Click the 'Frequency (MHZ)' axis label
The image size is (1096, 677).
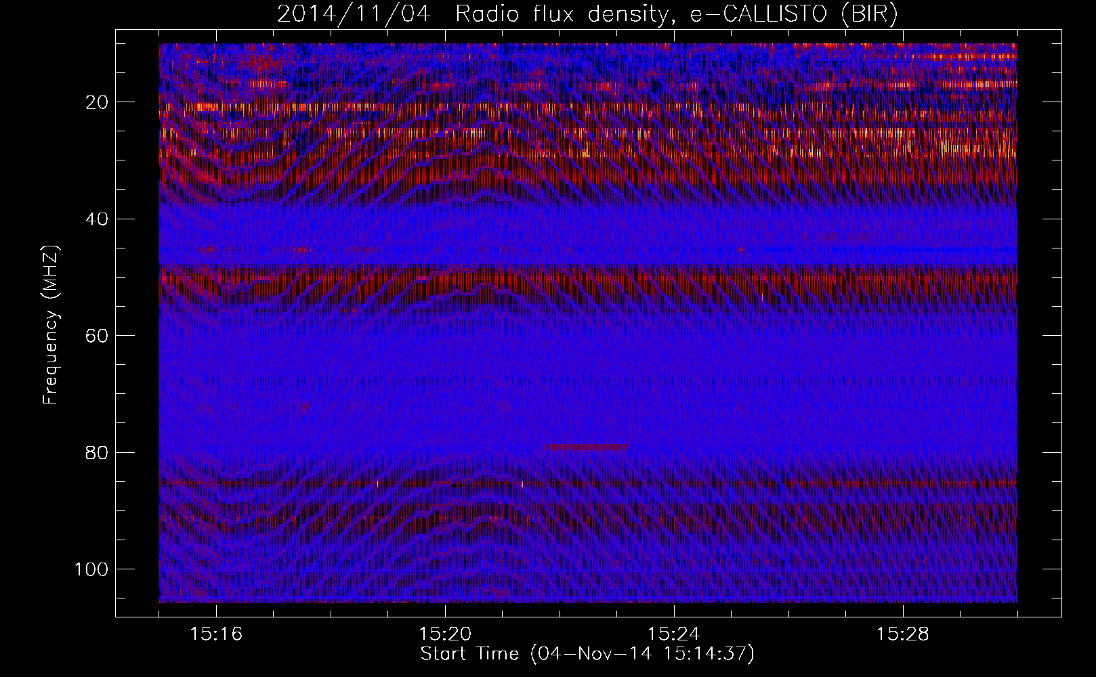click(51, 325)
